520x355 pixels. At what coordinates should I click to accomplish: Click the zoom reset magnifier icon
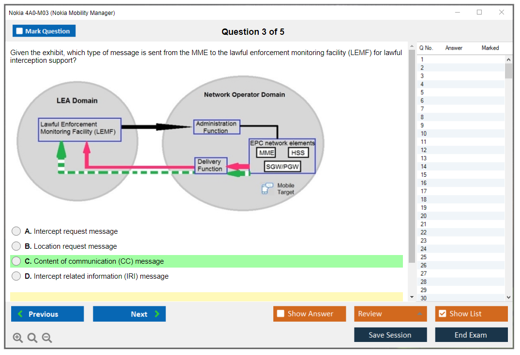[32, 338]
